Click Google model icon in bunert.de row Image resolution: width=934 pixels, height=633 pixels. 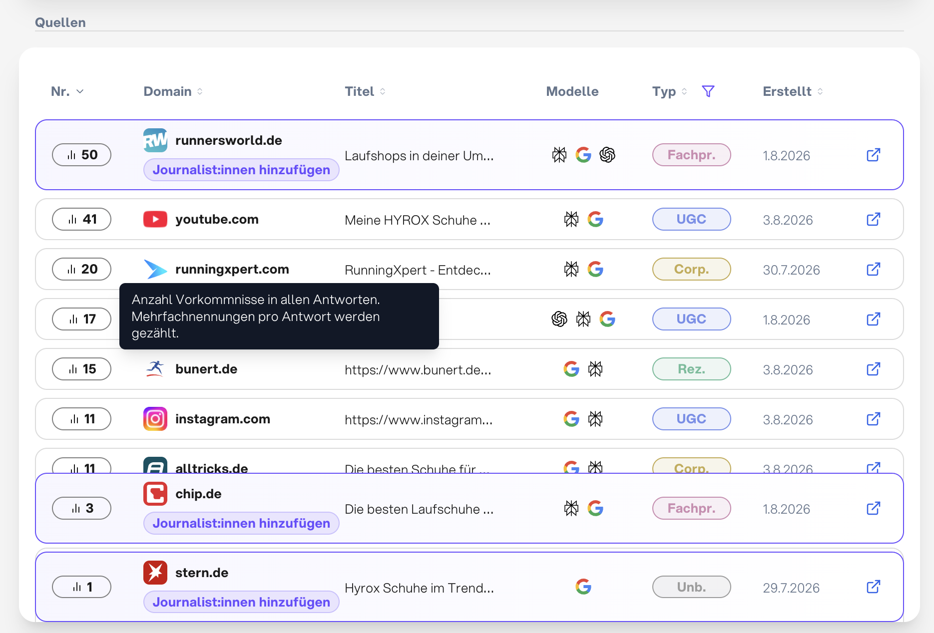click(571, 369)
